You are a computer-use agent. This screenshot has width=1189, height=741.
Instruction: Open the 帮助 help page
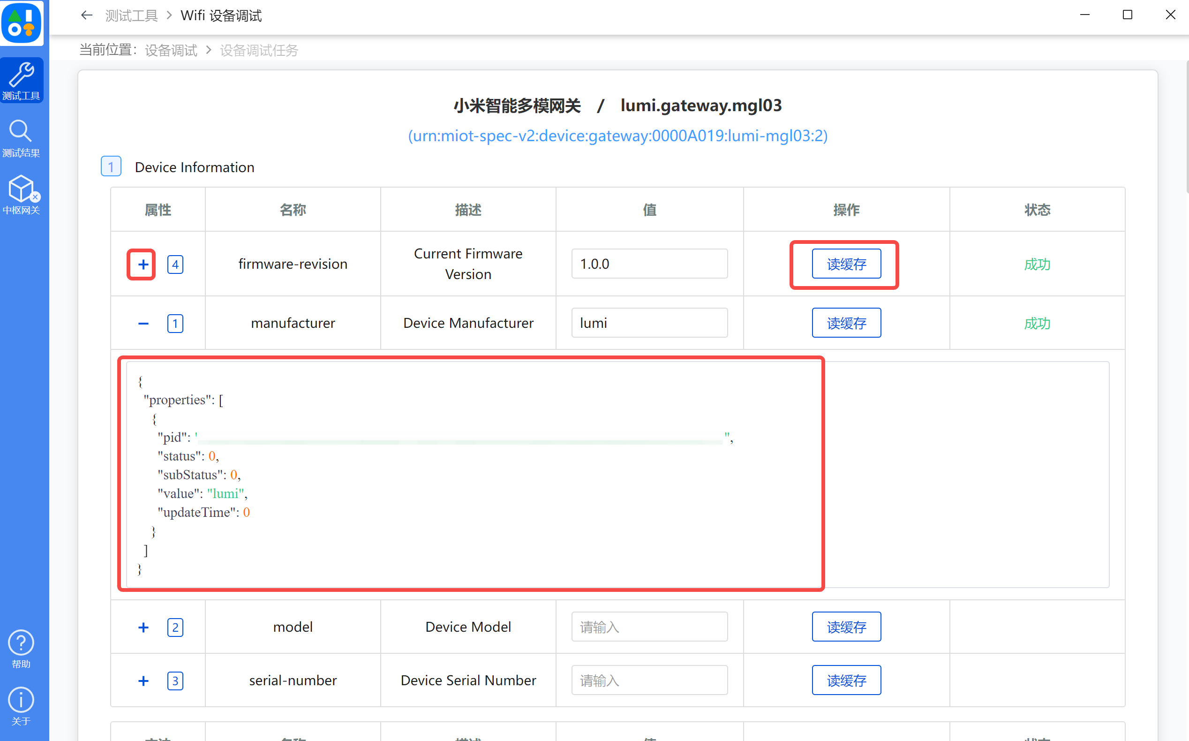(22, 649)
